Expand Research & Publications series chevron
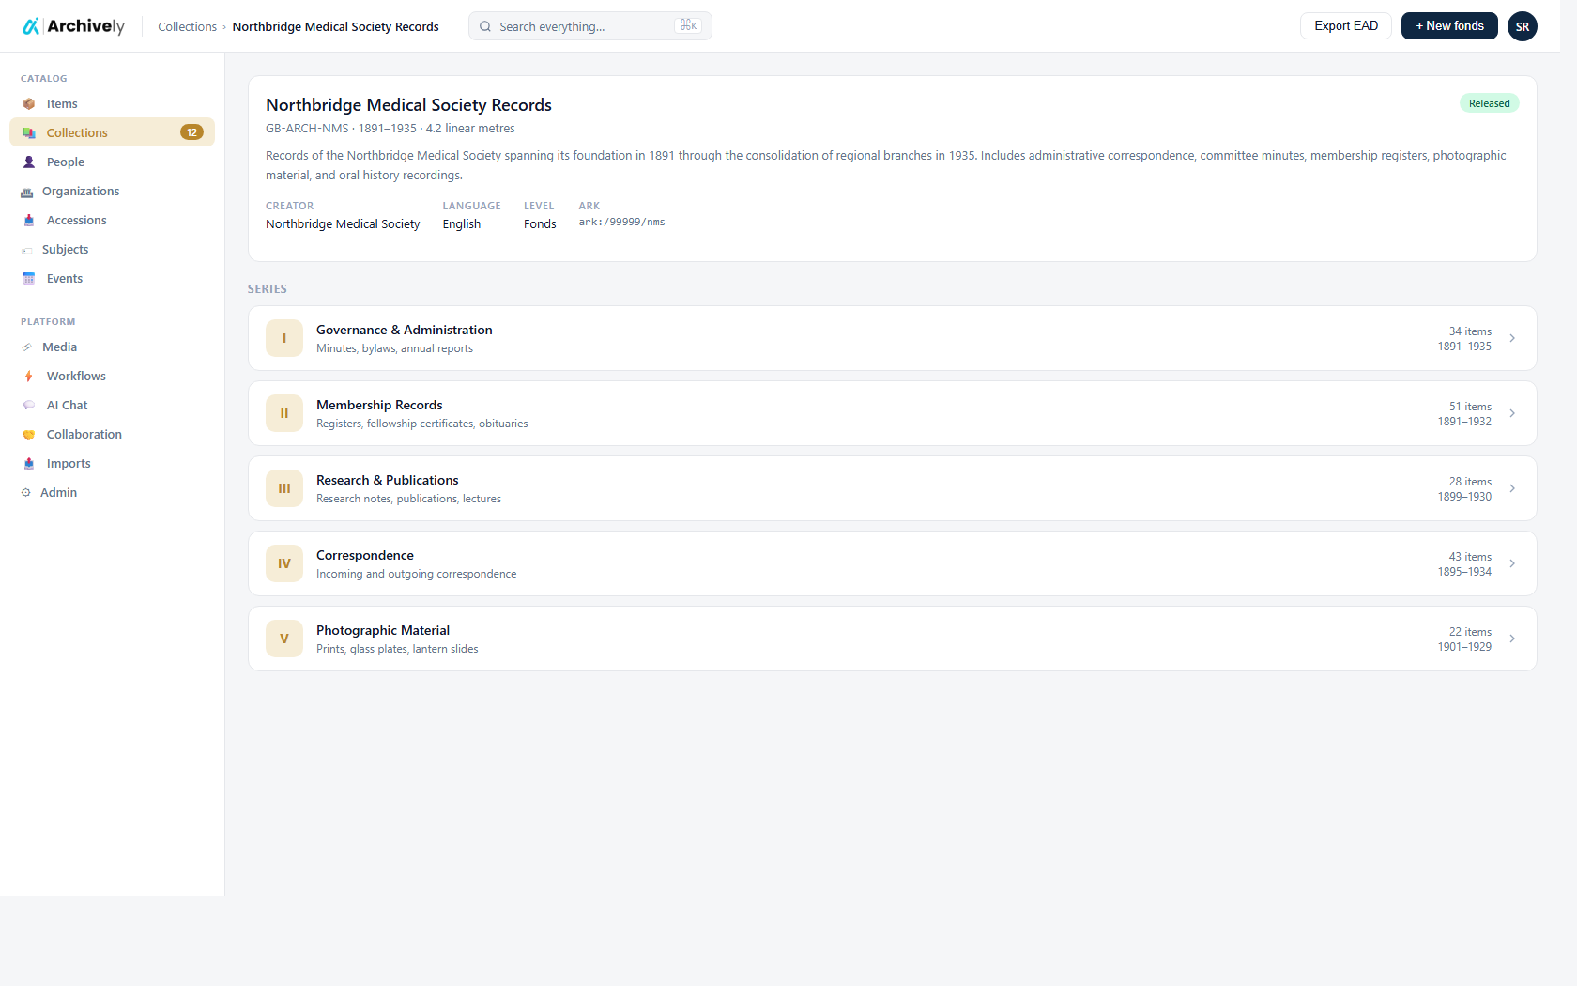 [1512, 488]
